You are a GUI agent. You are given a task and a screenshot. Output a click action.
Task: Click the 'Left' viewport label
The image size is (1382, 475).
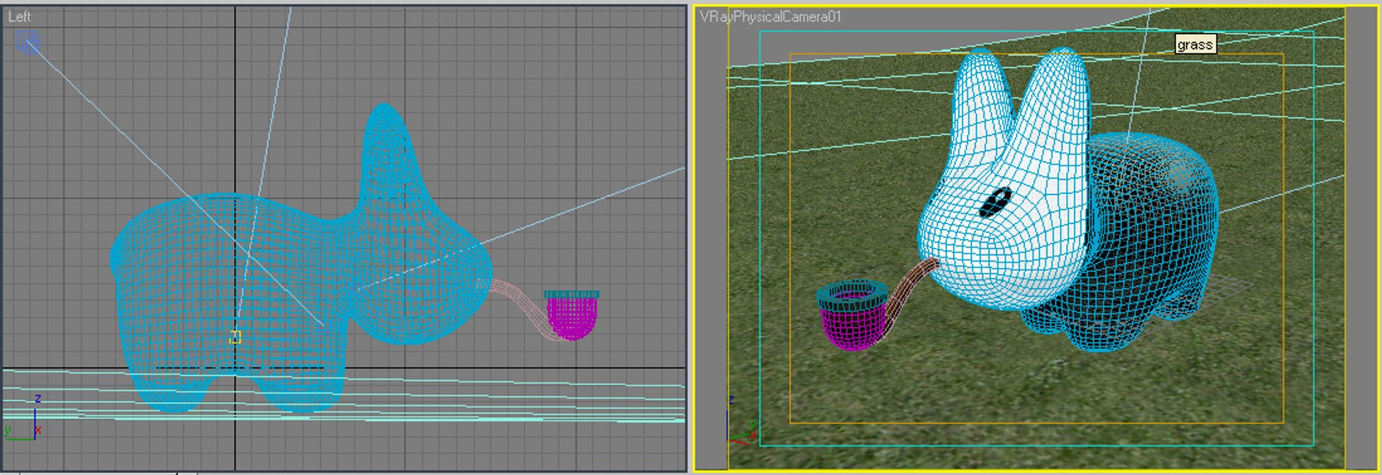tap(19, 16)
